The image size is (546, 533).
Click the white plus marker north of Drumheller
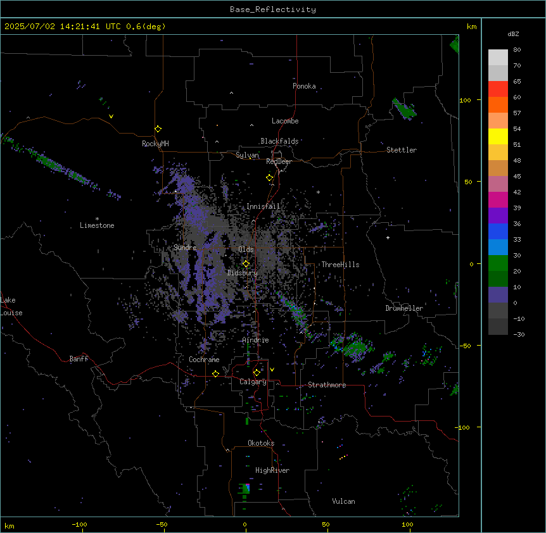(x=388, y=237)
